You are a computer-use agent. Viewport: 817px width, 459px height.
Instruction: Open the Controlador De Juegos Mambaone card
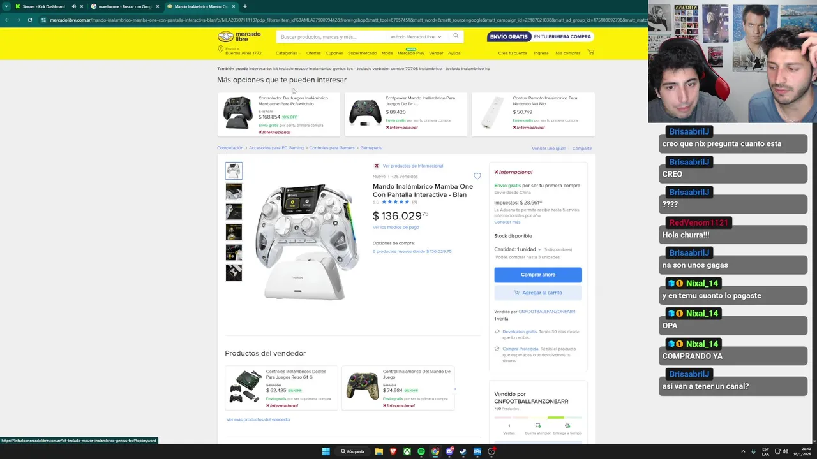coord(279,115)
